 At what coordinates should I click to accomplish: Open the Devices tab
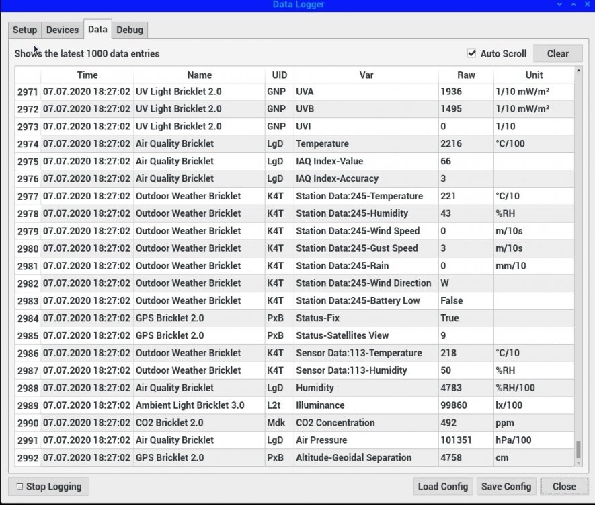coord(62,30)
